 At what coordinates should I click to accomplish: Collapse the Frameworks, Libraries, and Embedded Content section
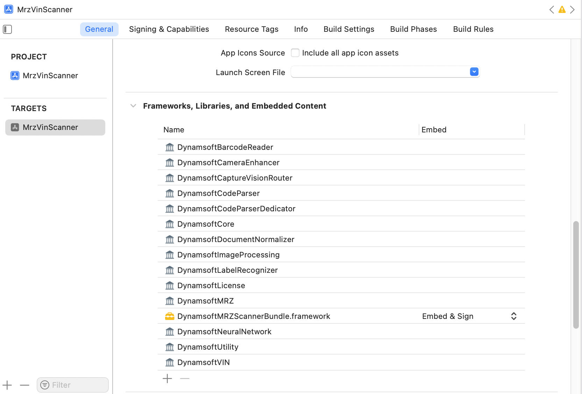(x=133, y=105)
